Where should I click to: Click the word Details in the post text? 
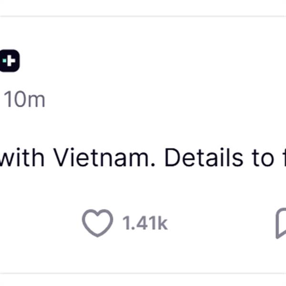204,157
